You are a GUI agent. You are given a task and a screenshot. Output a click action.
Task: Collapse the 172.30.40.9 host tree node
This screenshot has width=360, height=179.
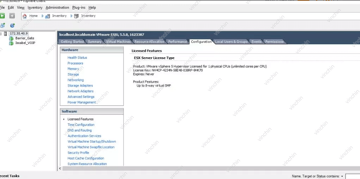pos(1,34)
